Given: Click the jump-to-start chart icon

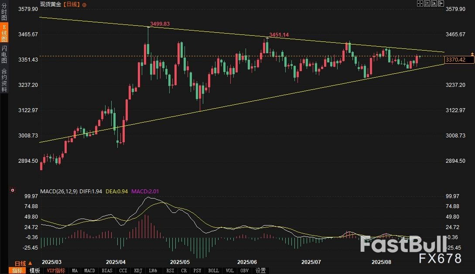Looking at the screenshot, I should 427,3.
